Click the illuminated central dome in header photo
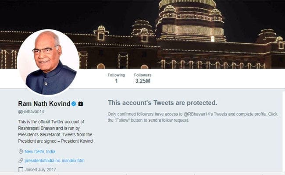 [x=191, y=20]
